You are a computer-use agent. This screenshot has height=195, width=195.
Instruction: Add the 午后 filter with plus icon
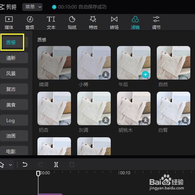coord(145,74)
